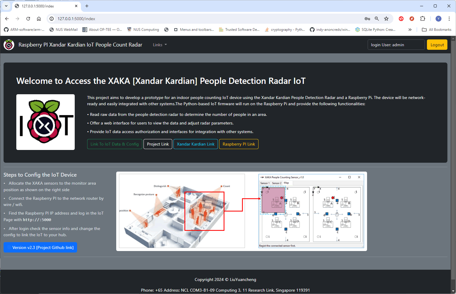The image size is (456, 294).
Task: Click the address bar URL
Action: click(x=76, y=19)
